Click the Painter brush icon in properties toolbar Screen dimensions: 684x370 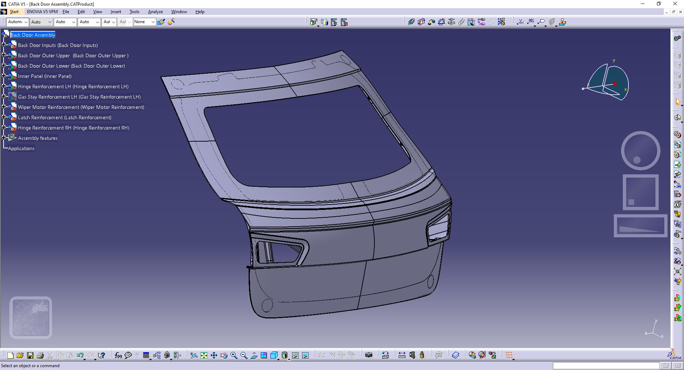161,22
